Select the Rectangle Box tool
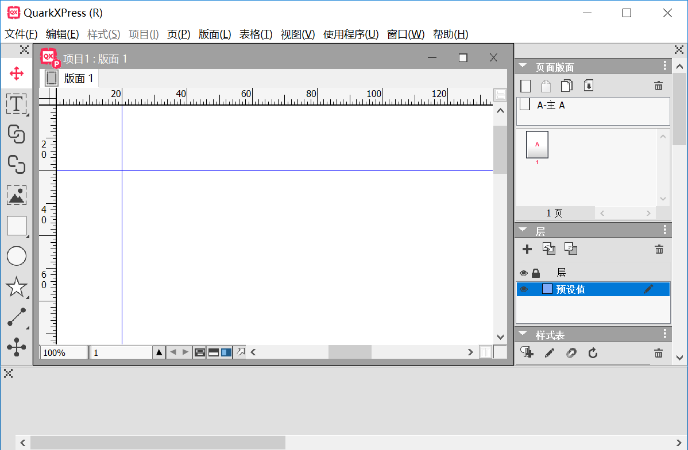The height and width of the screenshot is (450, 688). tap(17, 226)
